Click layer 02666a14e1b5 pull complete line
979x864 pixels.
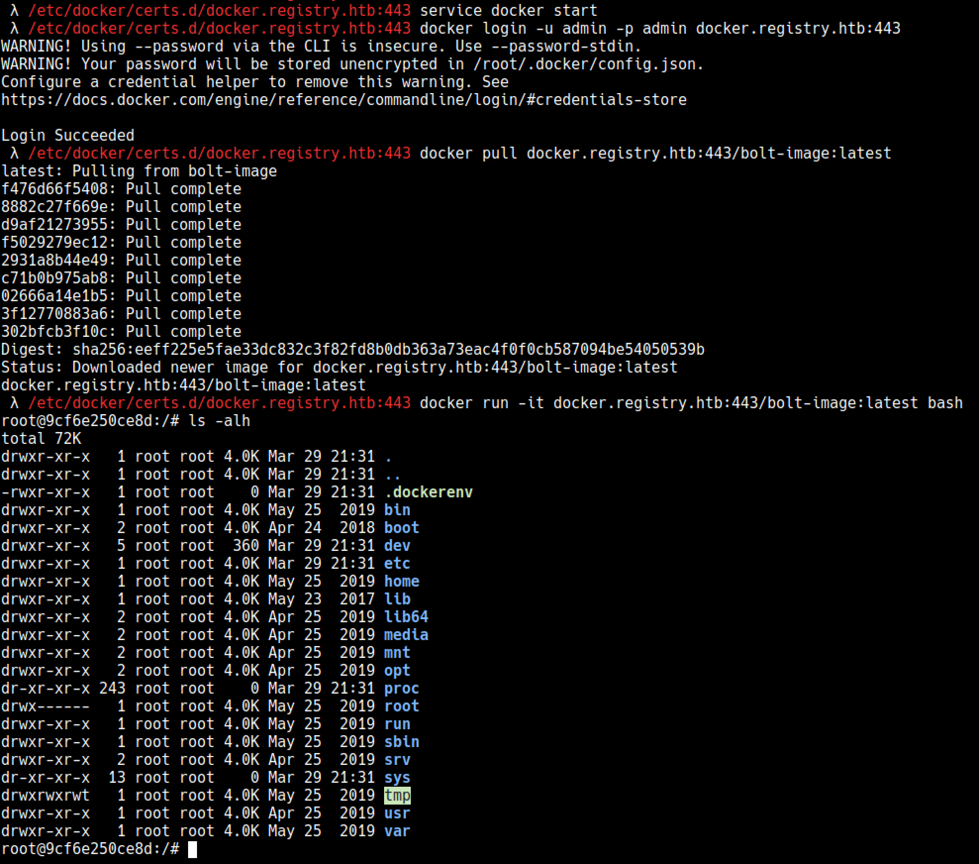tap(121, 296)
